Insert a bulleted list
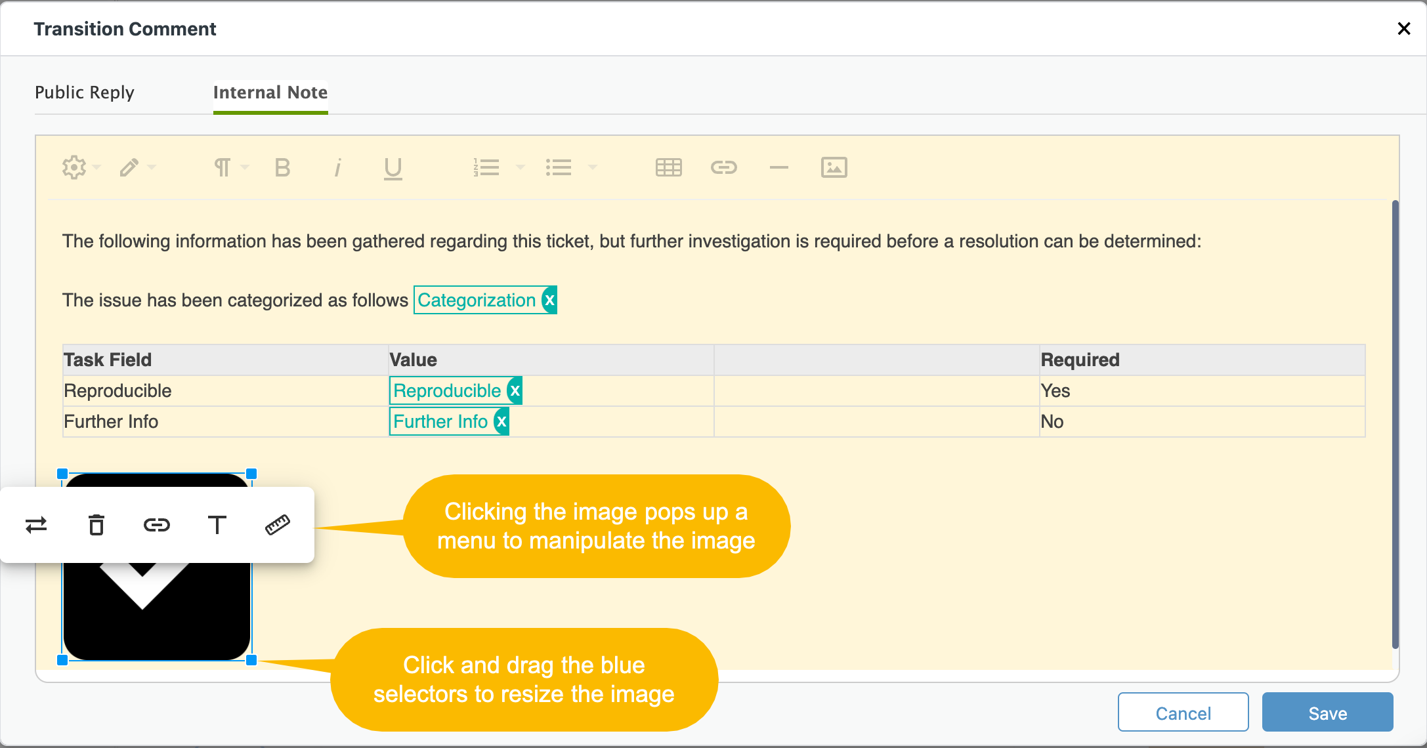1427x748 pixels. point(559,167)
